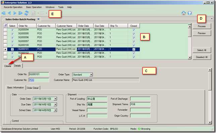Click the Forwarder input field
216x133 pixels.
tap(140, 110)
